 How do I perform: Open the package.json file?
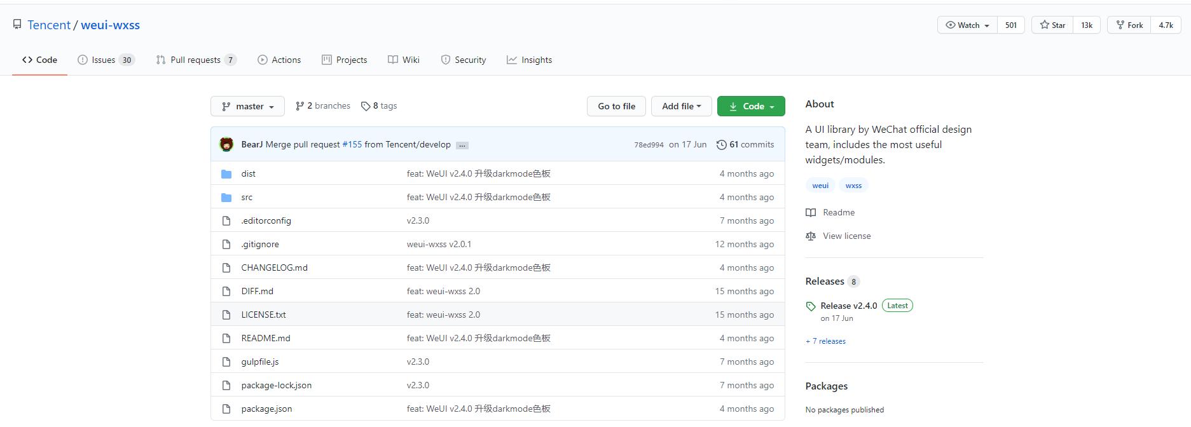click(266, 409)
